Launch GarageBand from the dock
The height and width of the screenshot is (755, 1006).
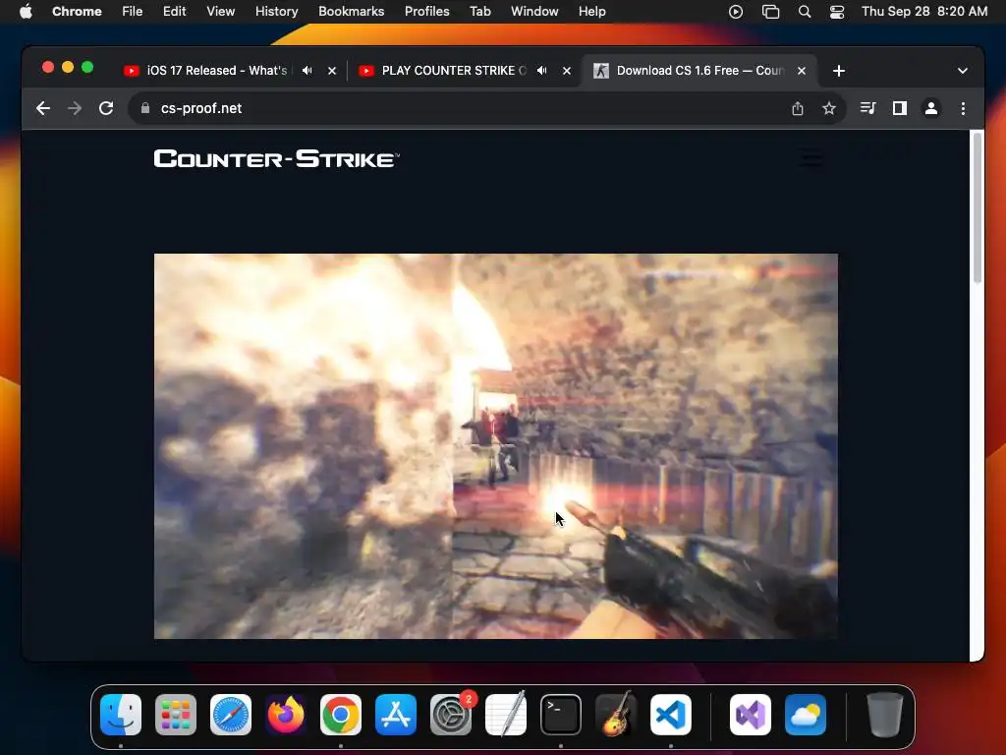(616, 715)
